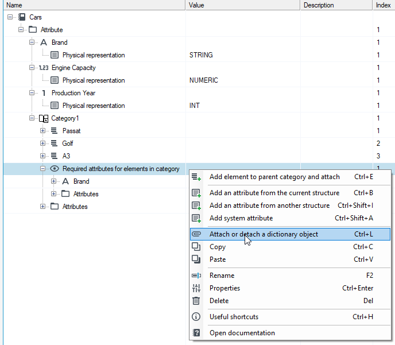Screen dimensions: 395x345
Task: Click the Physical representation icon for NUMERIC
Action: (x=55, y=80)
